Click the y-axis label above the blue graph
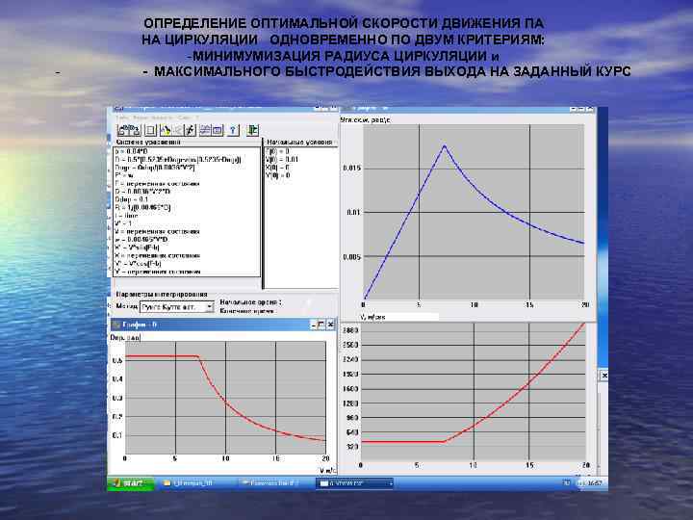 [x=366, y=119]
